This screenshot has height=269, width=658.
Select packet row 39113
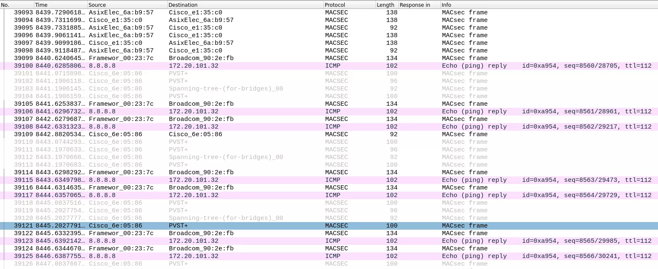329,165
